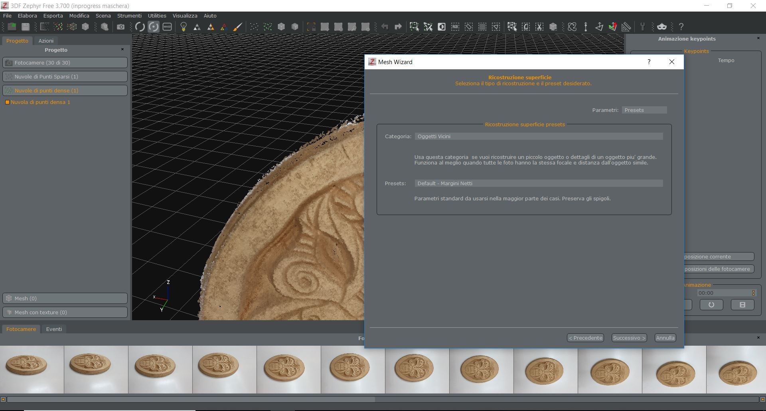Image resolution: width=766 pixels, height=411 pixels.
Task: Click the < Precedente button
Action: pos(585,338)
